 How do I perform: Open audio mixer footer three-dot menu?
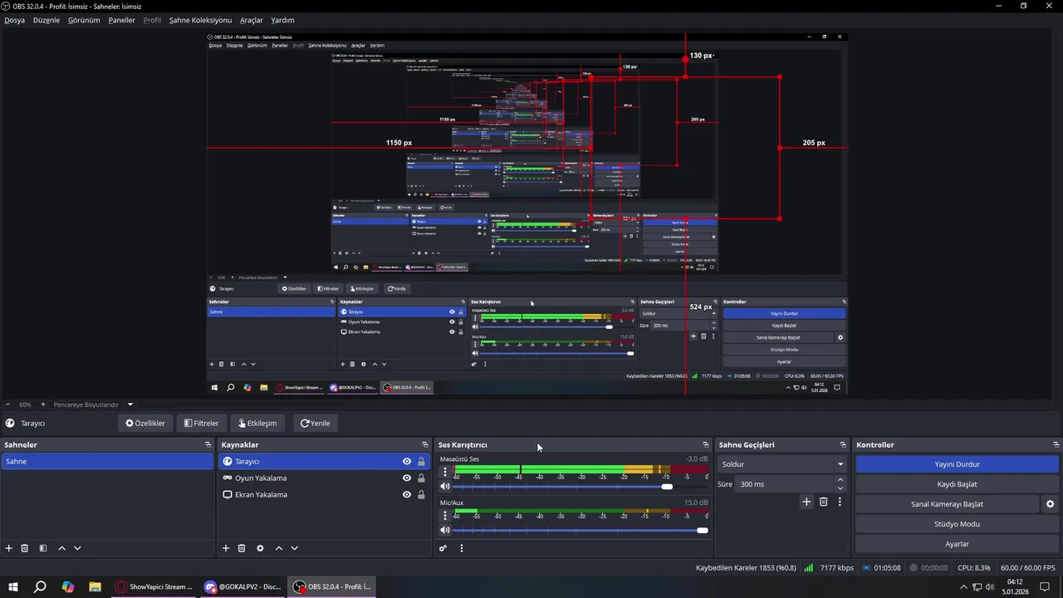[462, 548]
